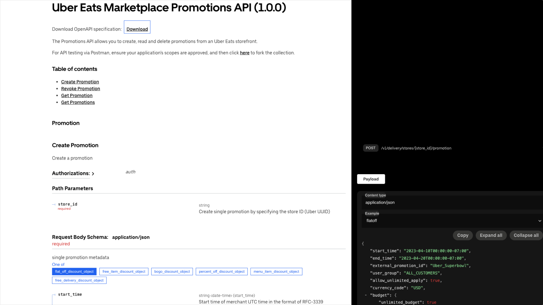Select percent_off_discount_object schema tab
The height and width of the screenshot is (305, 543).
(222, 271)
